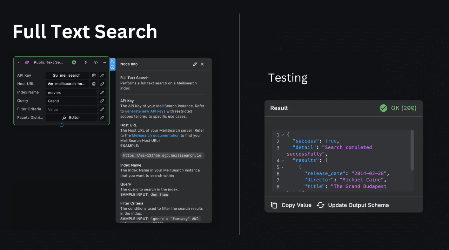Open the node code view (</> icon)

tap(95, 62)
